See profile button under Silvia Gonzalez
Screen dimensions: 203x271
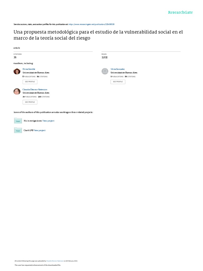(x=118, y=82)
